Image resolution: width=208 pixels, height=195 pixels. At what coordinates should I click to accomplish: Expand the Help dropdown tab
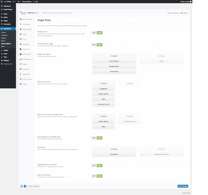(186, 5)
